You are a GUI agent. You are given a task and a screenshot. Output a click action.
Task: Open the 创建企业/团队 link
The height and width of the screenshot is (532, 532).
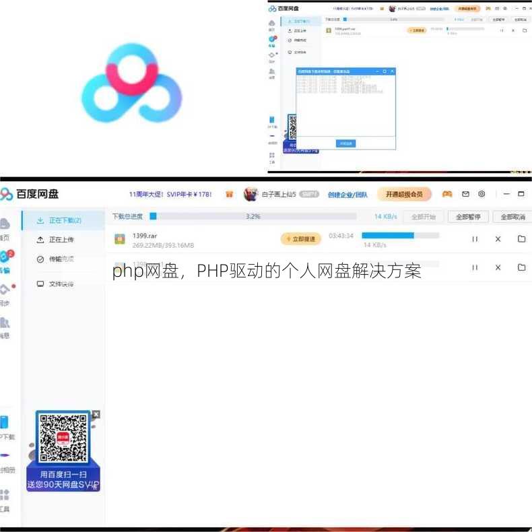(x=347, y=195)
